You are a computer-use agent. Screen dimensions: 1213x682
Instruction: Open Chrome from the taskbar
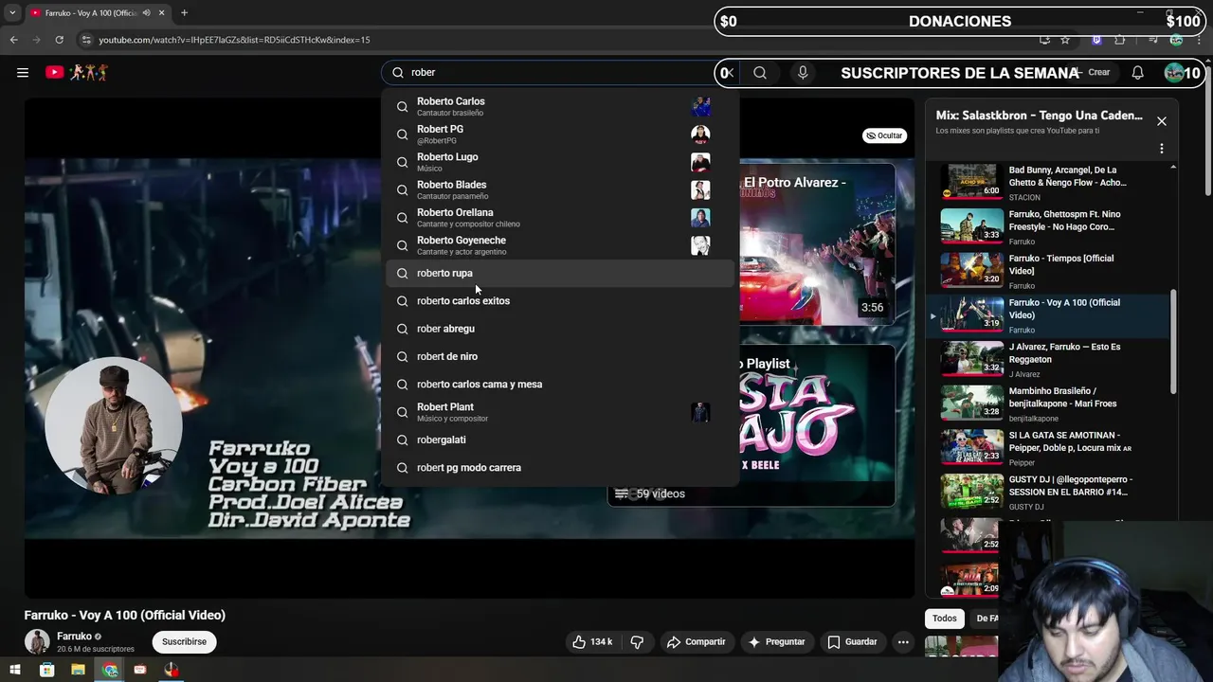point(110,670)
